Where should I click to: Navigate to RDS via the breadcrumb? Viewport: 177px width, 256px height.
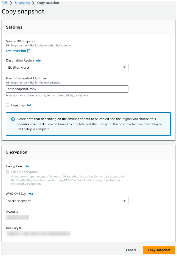pos(4,3)
